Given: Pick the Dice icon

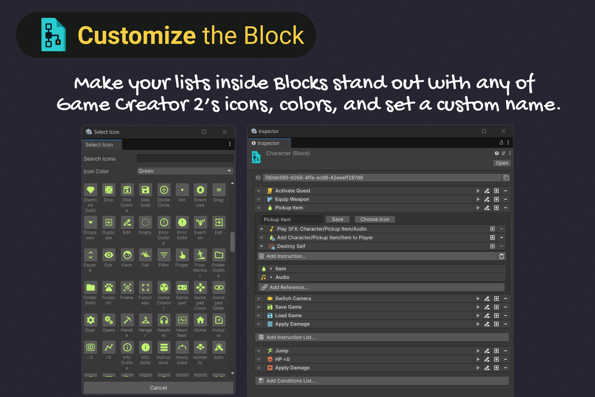Looking at the screenshot, I should click(108, 191).
